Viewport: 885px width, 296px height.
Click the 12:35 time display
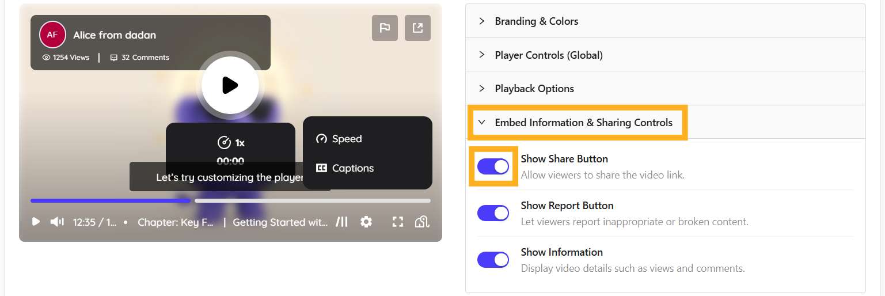[x=94, y=222]
